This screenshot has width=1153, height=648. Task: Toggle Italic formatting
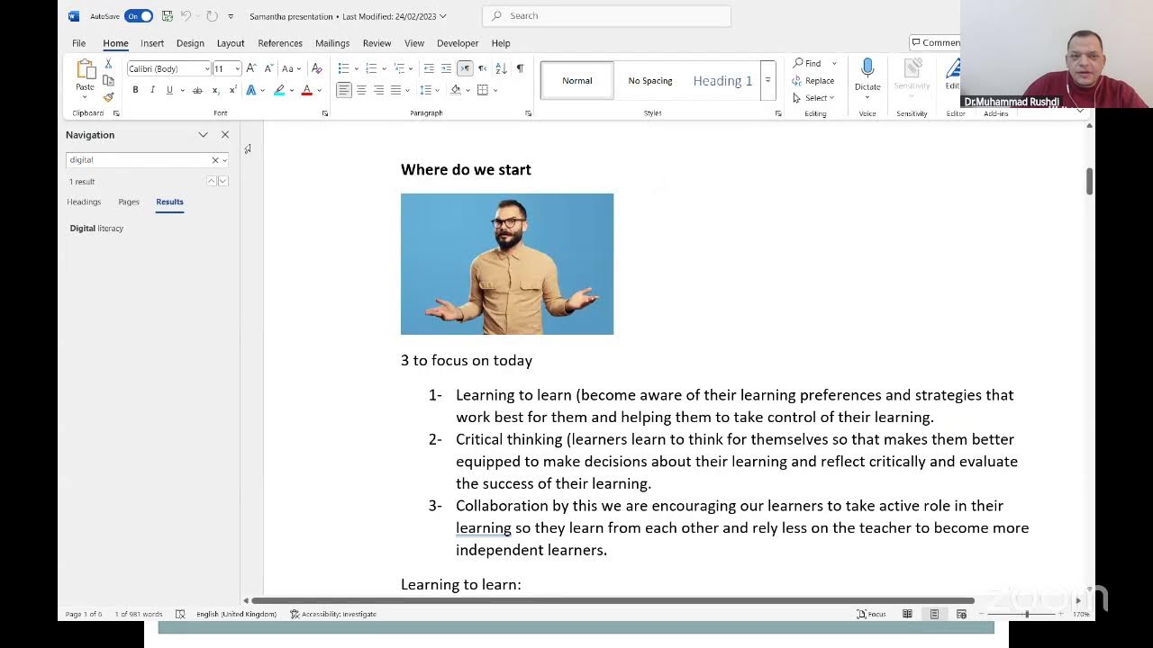(x=152, y=90)
